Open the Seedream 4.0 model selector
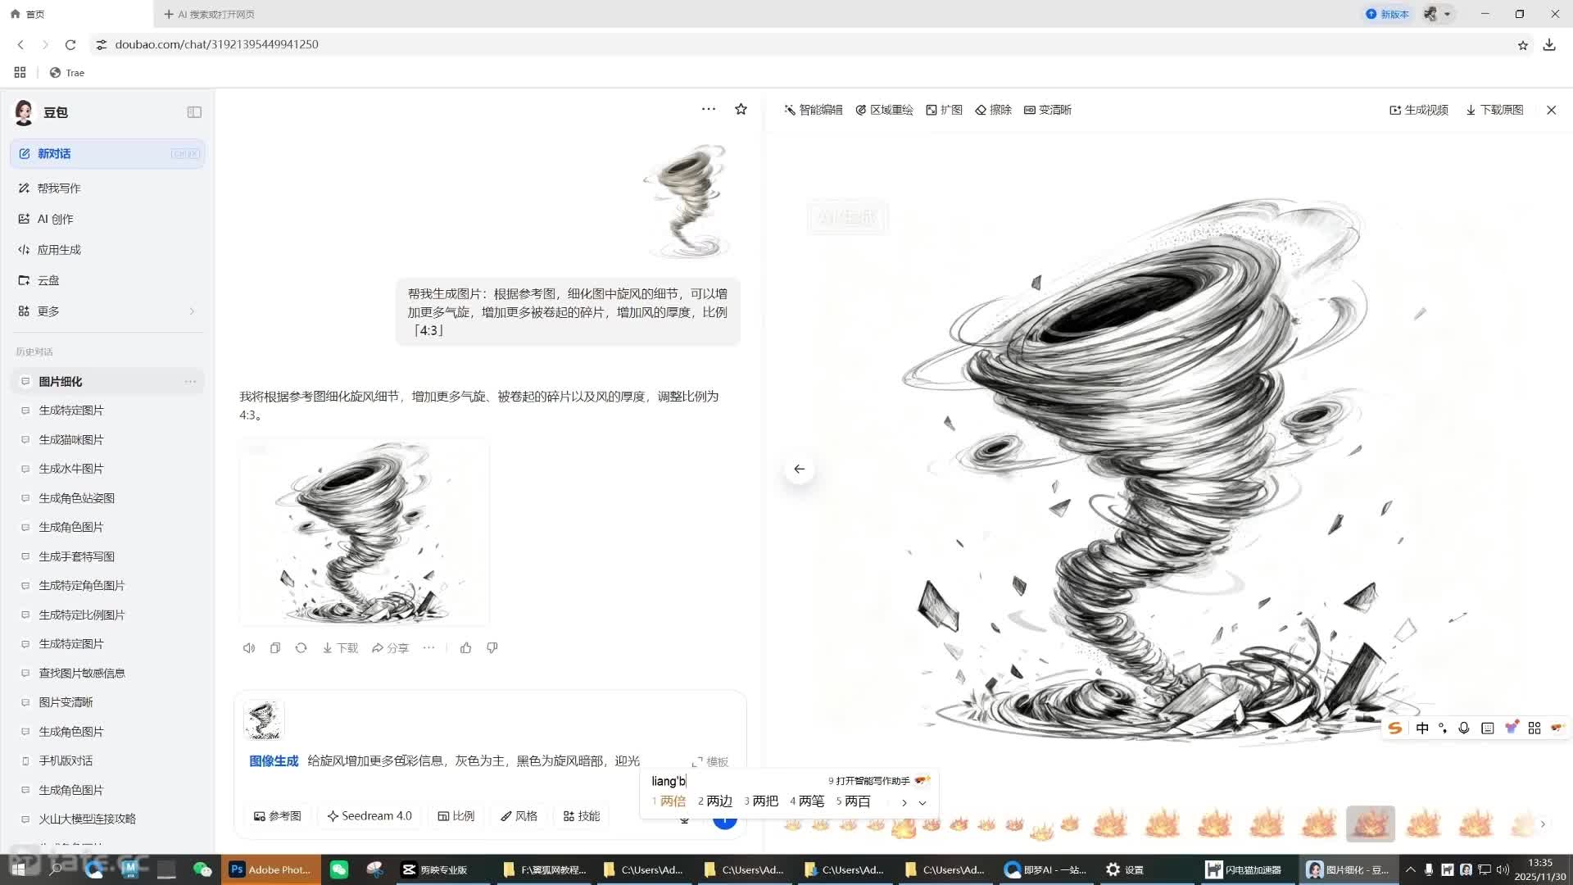 (369, 815)
